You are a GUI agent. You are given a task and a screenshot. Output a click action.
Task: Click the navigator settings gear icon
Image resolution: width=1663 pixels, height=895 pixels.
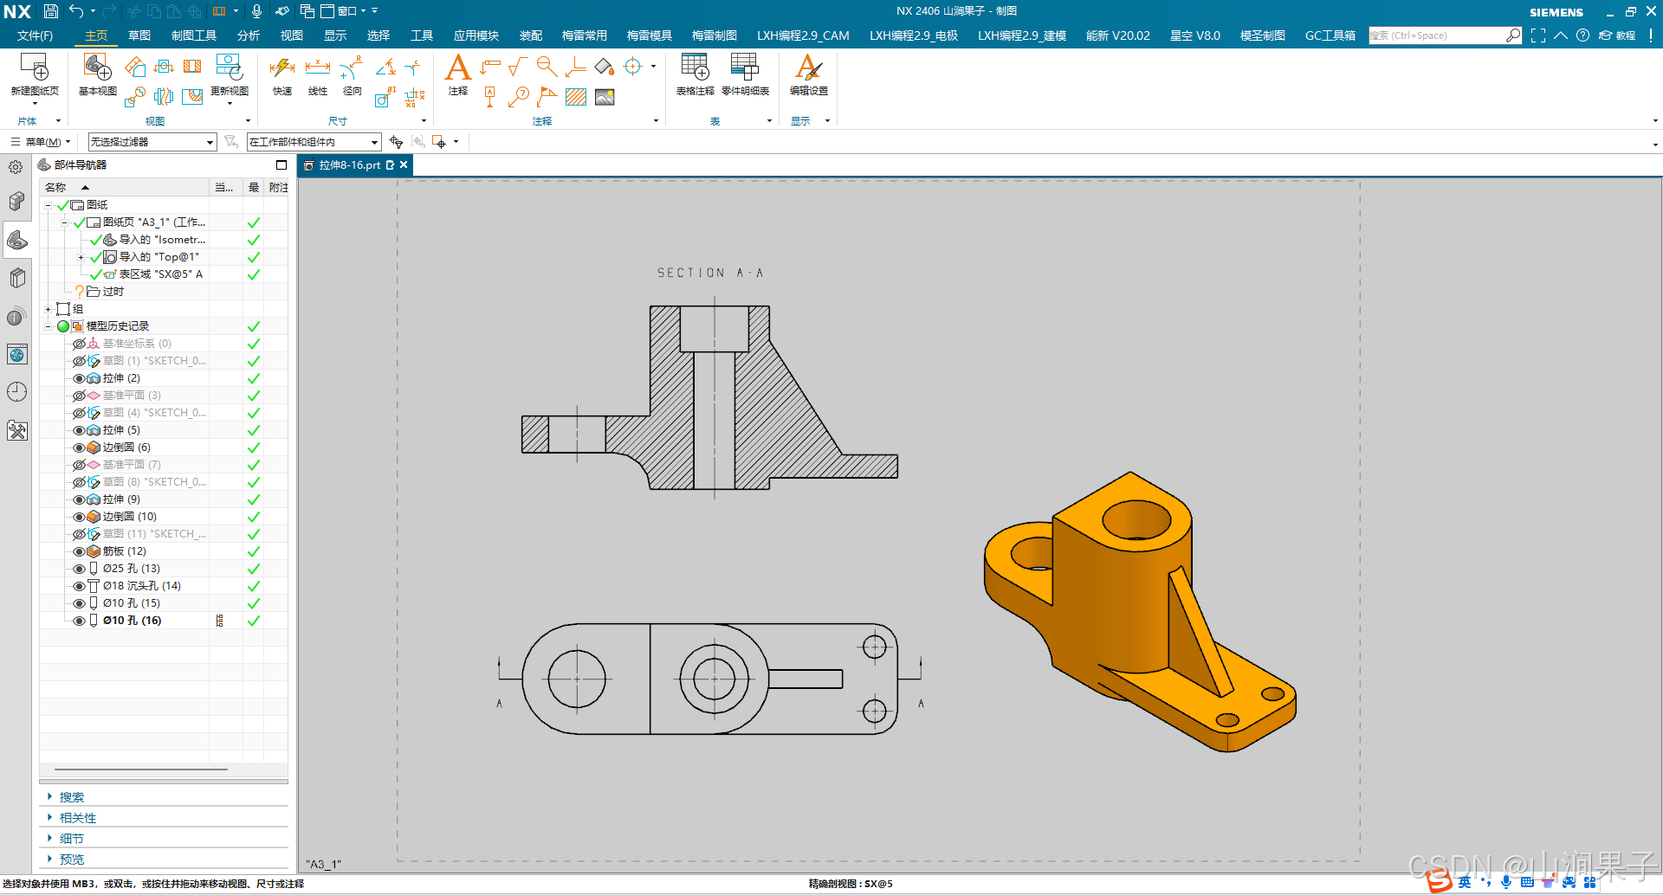click(16, 167)
